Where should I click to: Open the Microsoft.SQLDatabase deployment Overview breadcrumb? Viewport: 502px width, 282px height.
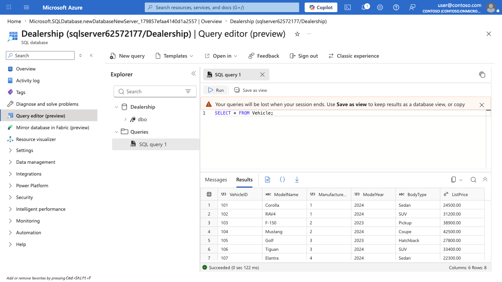pos(125,21)
